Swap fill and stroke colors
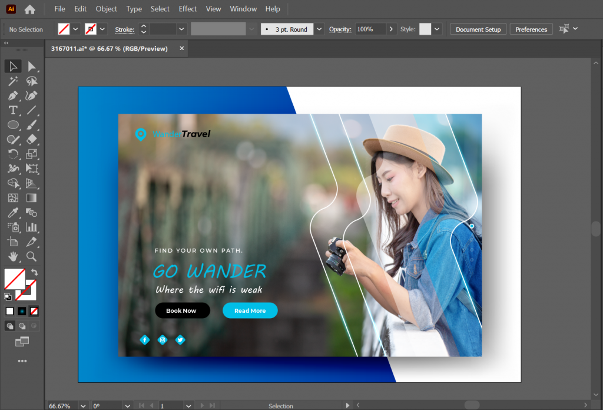 (x=35, y=272)
